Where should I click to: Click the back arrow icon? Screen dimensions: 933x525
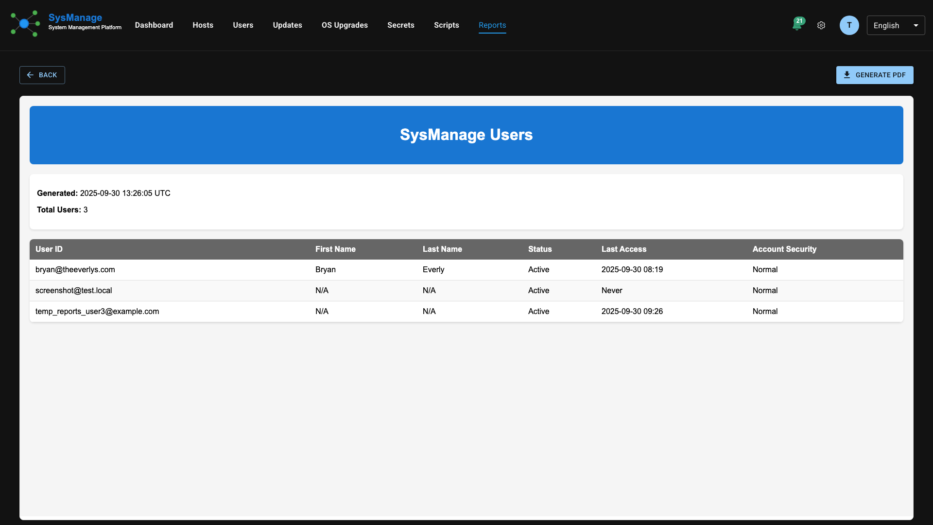31,75
